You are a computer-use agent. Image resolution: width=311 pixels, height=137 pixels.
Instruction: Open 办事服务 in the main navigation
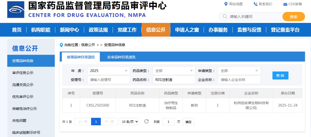(218, 30)
